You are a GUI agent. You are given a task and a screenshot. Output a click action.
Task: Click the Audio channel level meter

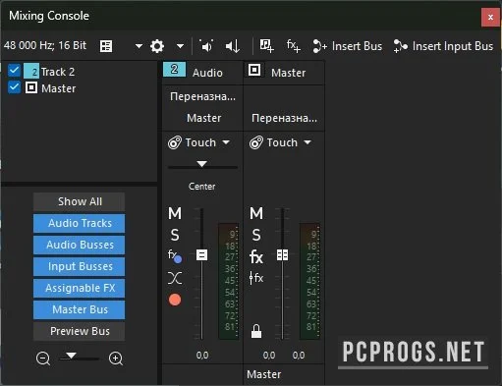click(x=229, y=282)
